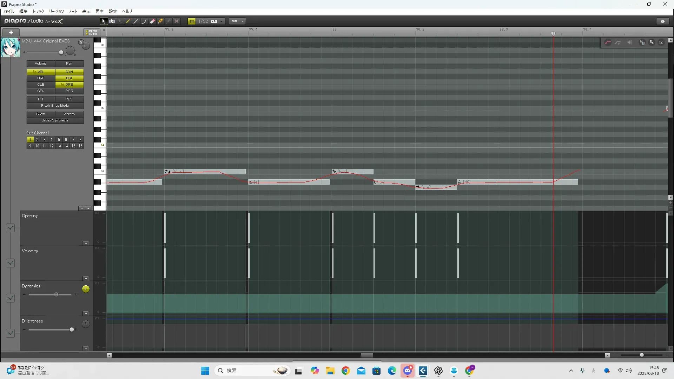The image size is (674, 379).
Task: Click the lyric language あA icon
Action: coord(652,42)
